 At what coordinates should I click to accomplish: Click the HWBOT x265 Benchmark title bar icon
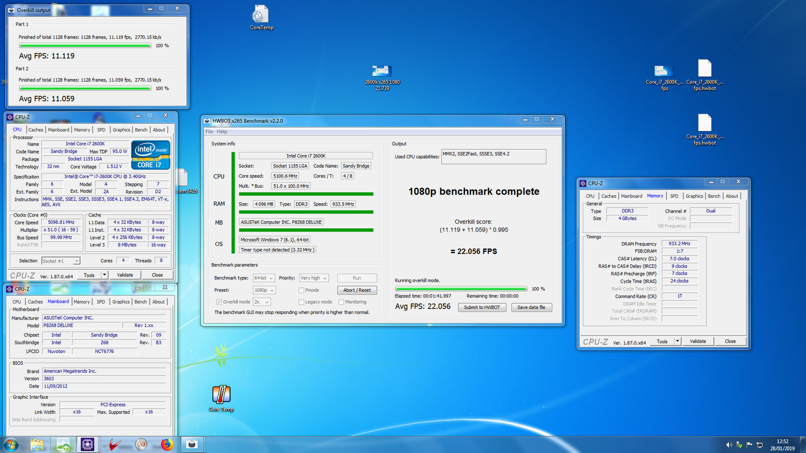[x=207, y=121]
